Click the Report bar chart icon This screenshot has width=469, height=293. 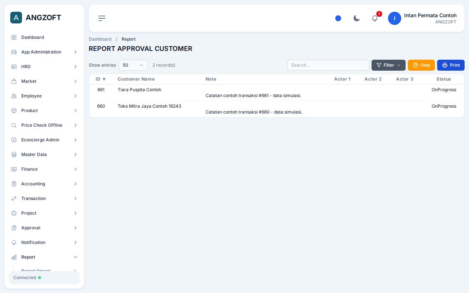[14, 257]
